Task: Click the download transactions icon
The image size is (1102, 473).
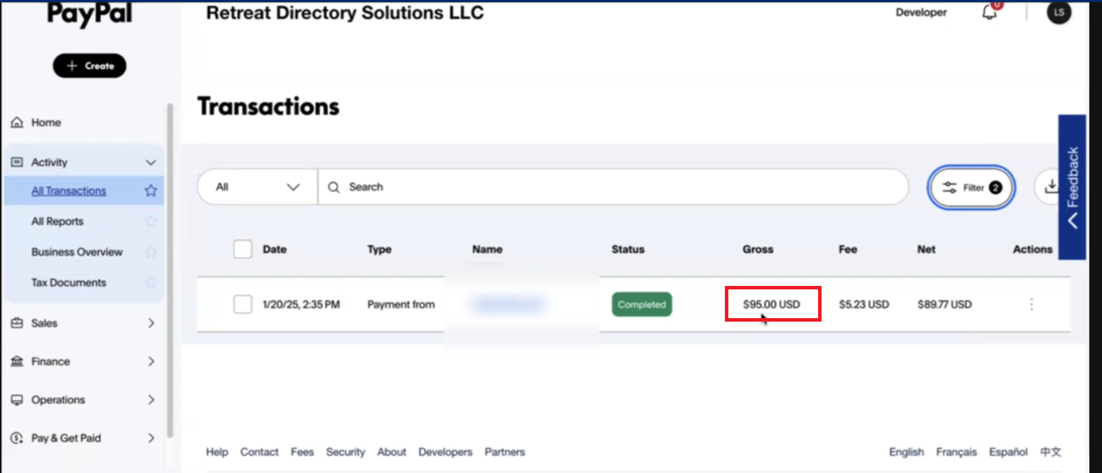Action: (1050, 187)
